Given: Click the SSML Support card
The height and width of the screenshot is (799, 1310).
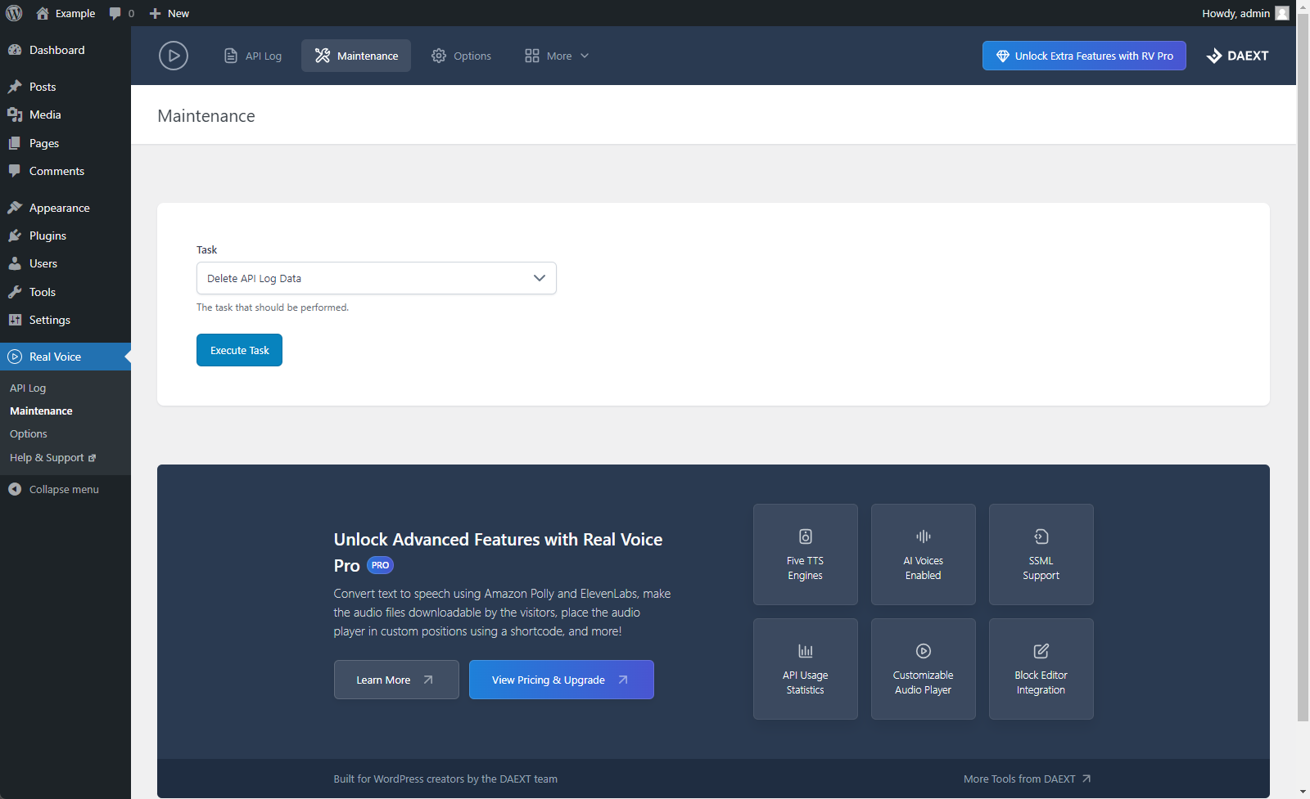Looking at the screenshot, I should pos(1041,554).
